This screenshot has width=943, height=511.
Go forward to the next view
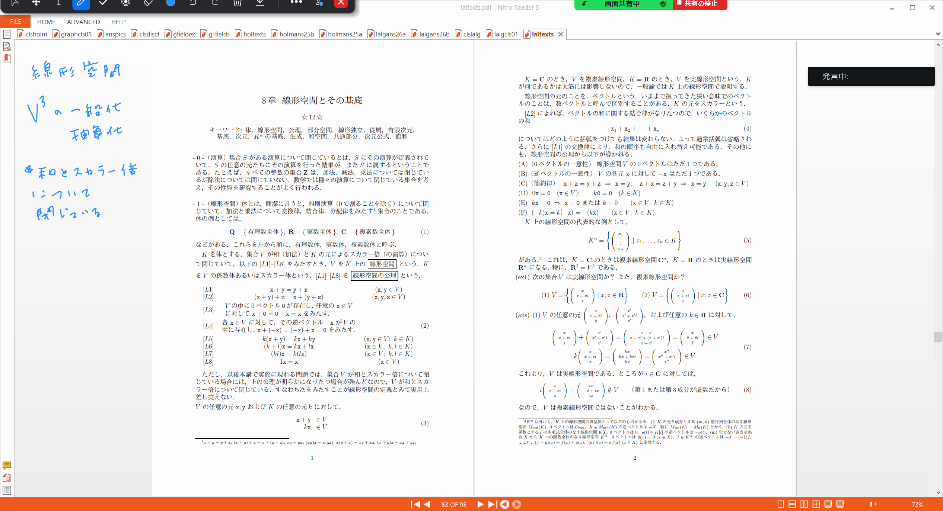[517, 504]
